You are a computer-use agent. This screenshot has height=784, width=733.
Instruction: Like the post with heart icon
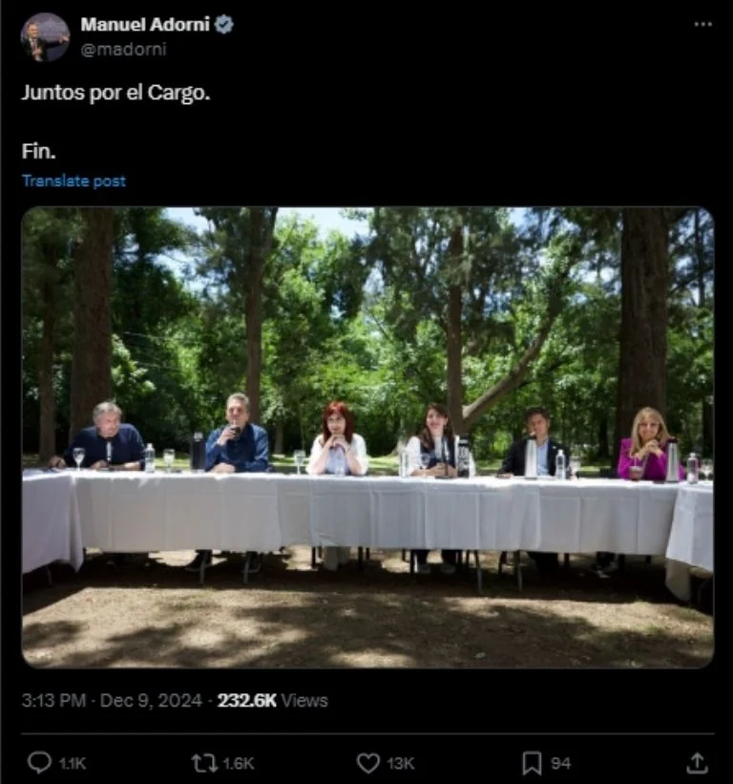pyautogui.click(x=368, y=762)
